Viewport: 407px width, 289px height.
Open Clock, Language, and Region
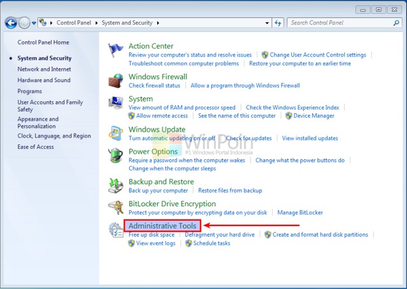coord(54,136)
